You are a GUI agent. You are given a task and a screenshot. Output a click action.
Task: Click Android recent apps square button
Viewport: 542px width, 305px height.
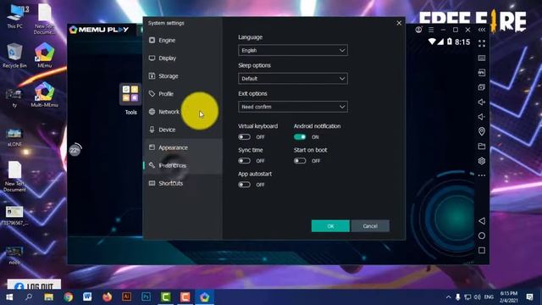tap(482, 251)
